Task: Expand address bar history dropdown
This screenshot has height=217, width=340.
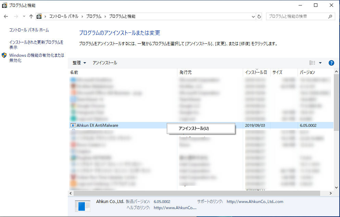Action: coord(253,17)
